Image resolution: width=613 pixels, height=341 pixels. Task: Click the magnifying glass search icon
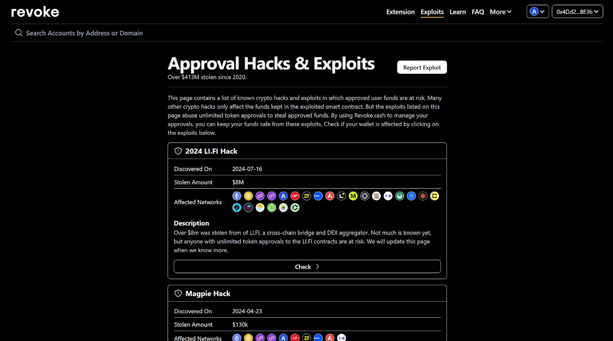19,33
